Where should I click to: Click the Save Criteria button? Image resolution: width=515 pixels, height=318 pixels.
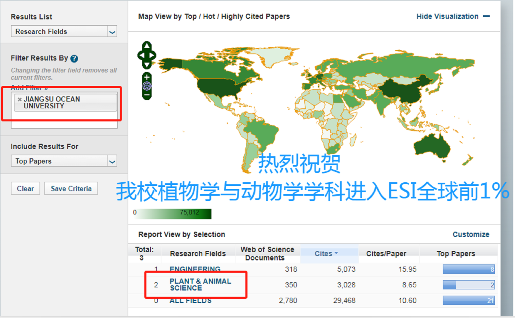[71, 188]
